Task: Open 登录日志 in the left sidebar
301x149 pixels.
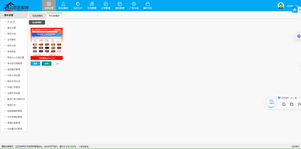Action: 11,105
